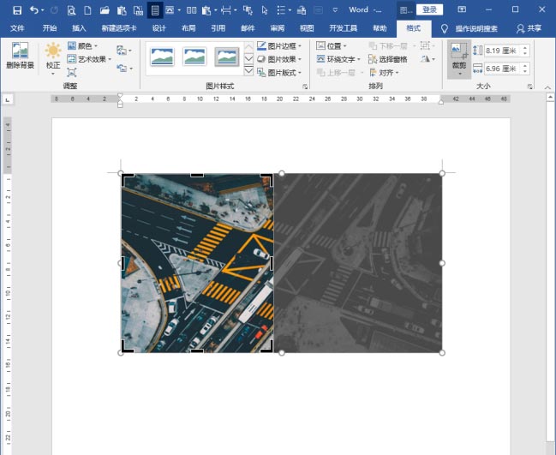The height and width of the screenshot is (455, 556).
Task: Click the Undo arrow icon
Action: [34, 10]
